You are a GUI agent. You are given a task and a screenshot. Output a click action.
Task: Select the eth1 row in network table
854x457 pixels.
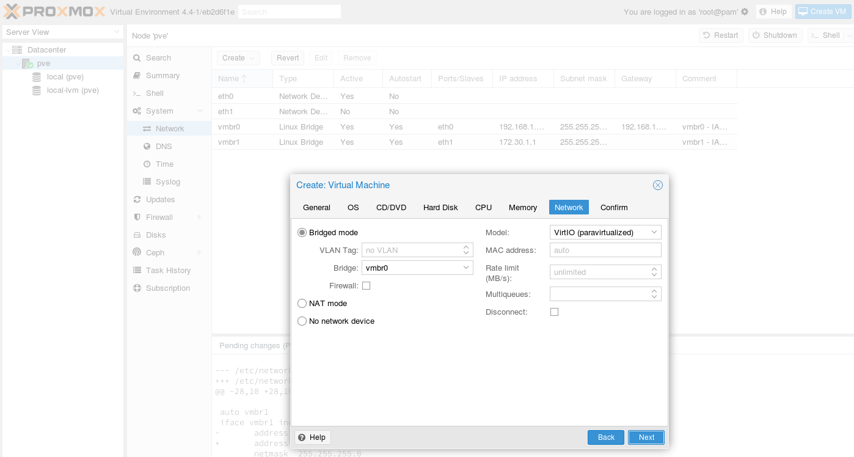coord(474,112)
